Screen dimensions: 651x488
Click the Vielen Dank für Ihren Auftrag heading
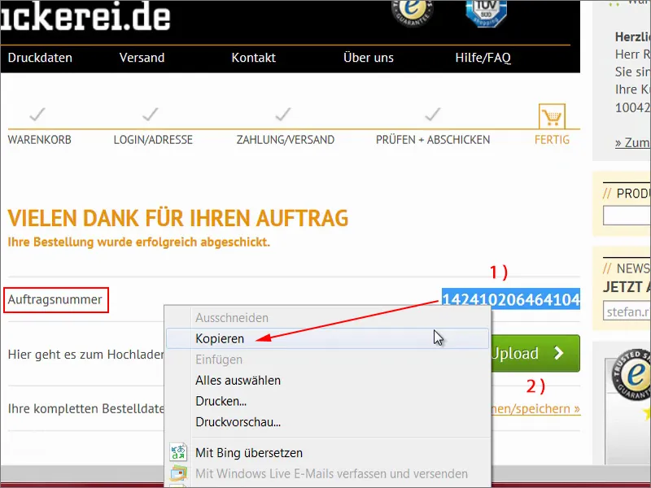tap(177, 218)
